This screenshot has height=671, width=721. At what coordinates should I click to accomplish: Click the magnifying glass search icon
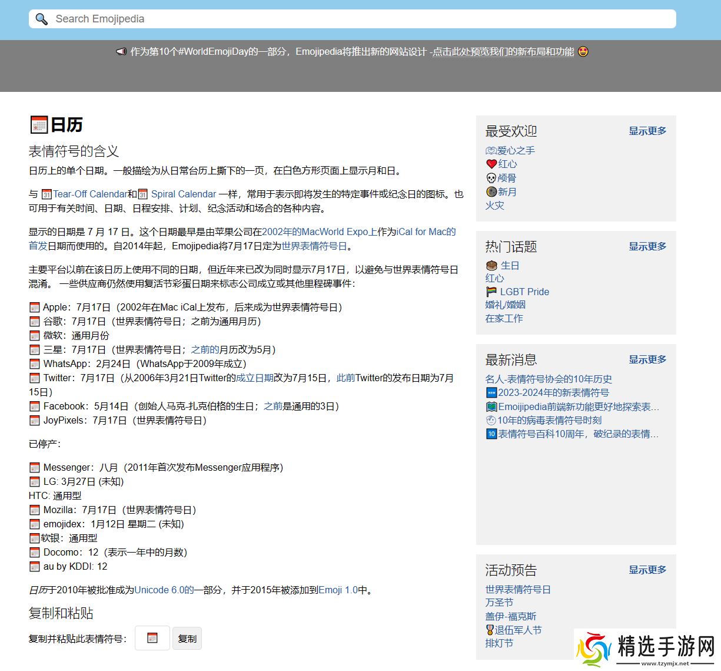coord(41,19)
